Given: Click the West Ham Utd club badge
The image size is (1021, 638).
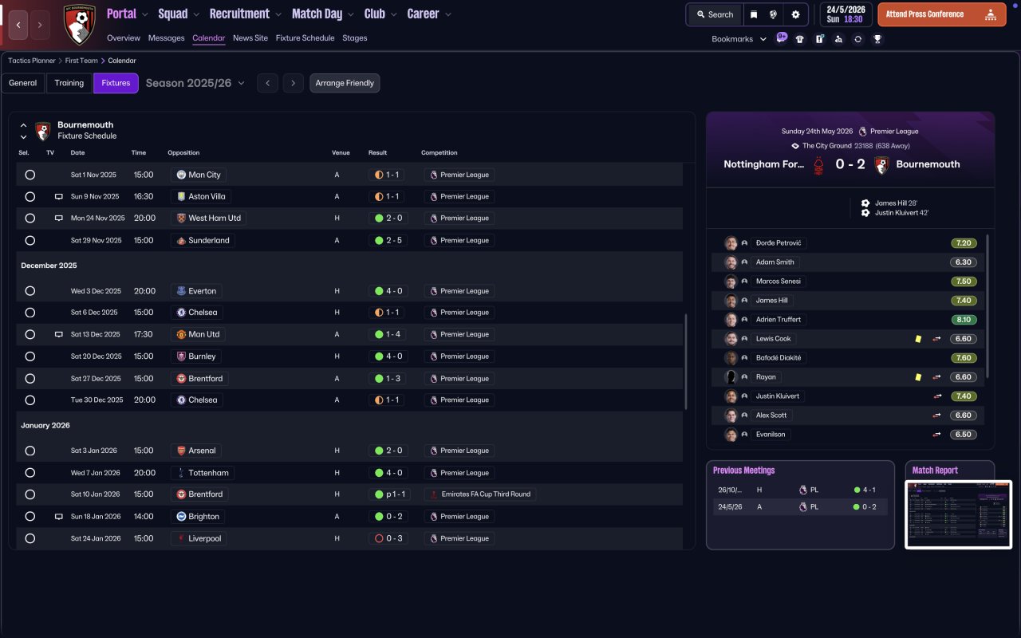Looking at the screenshot, I should [x=181, y=218].
